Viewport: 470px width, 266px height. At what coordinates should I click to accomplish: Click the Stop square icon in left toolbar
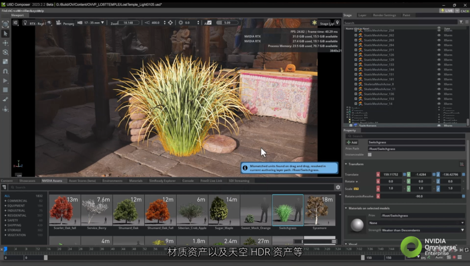pyautogui.click(x=5, y=90)
